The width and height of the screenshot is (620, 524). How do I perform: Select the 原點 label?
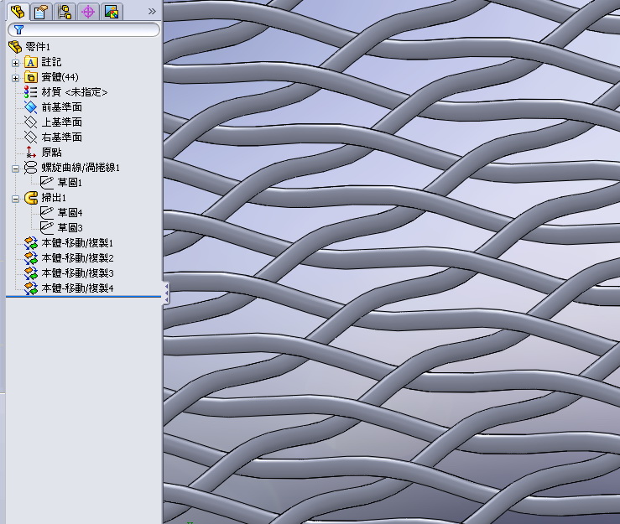click(51, 152)
